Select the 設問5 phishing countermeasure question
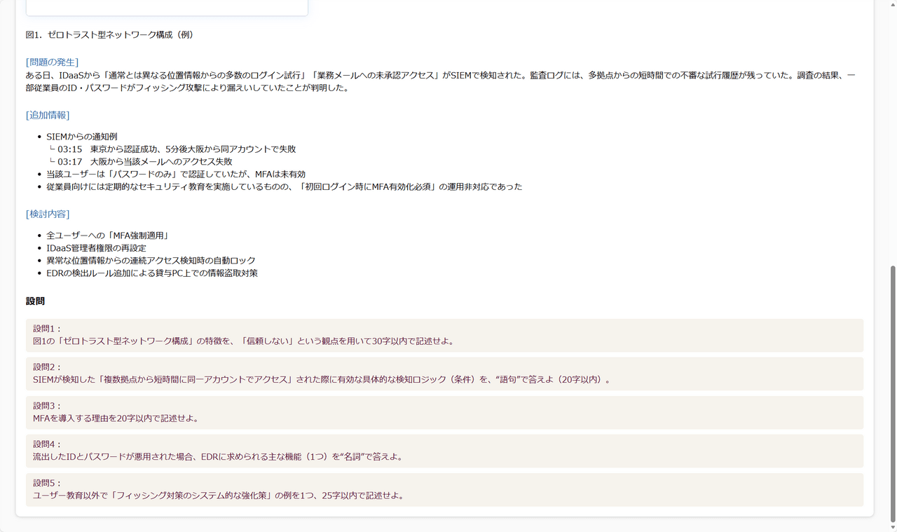The width and height of the screenshot is (897, 532). click(444, 489)
